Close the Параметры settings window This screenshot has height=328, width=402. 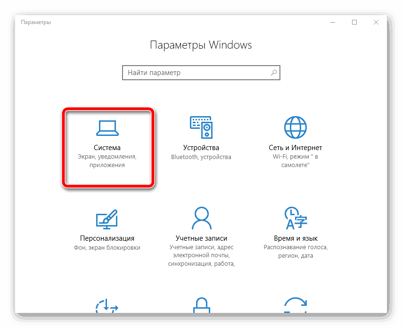(x=376, y=22)
